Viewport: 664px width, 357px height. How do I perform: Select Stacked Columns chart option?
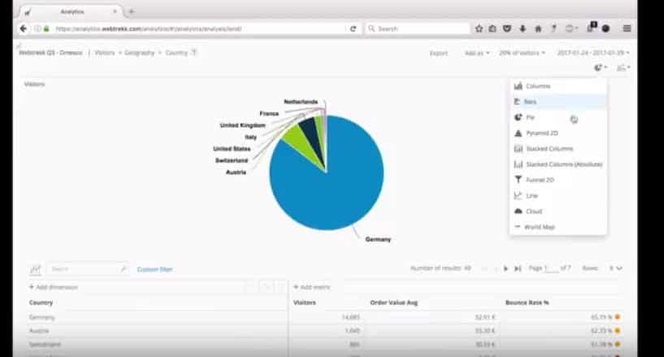coord(549,149)
